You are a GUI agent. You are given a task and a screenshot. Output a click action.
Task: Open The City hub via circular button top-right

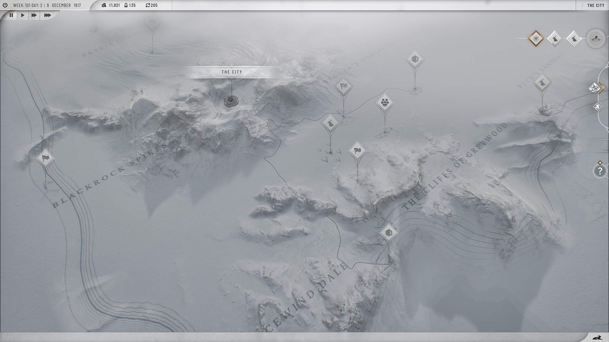click(596, 39)
